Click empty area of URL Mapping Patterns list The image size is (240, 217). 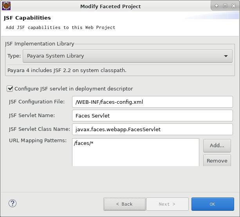tap(135, 157)
